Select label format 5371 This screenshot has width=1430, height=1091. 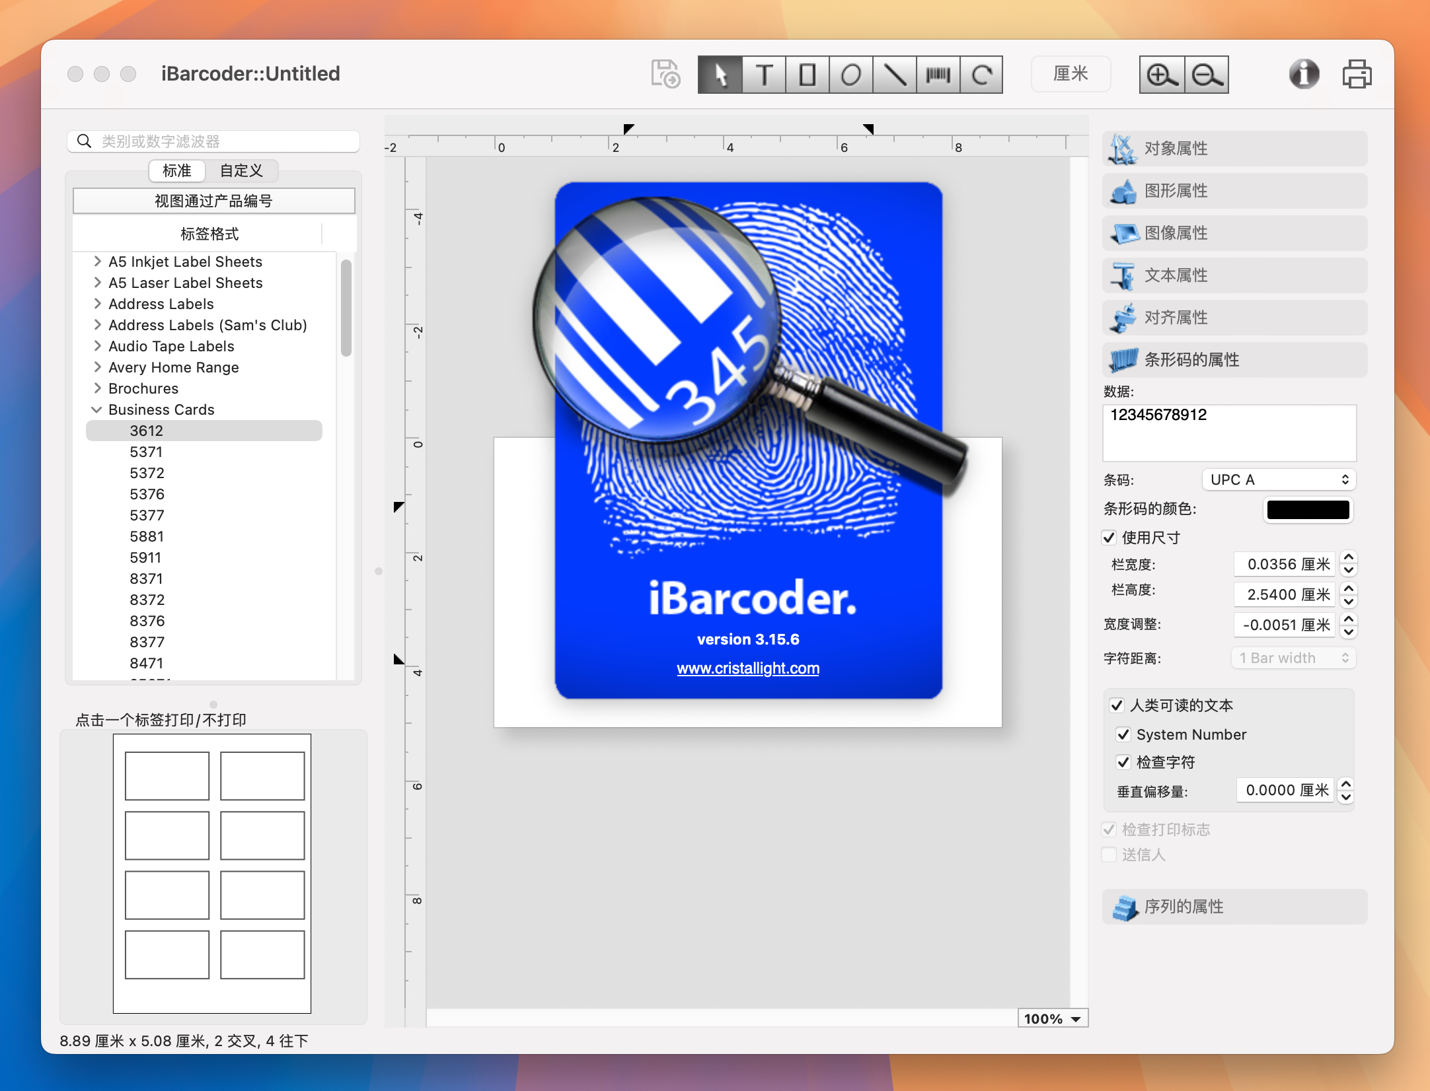tap(146, 452)
